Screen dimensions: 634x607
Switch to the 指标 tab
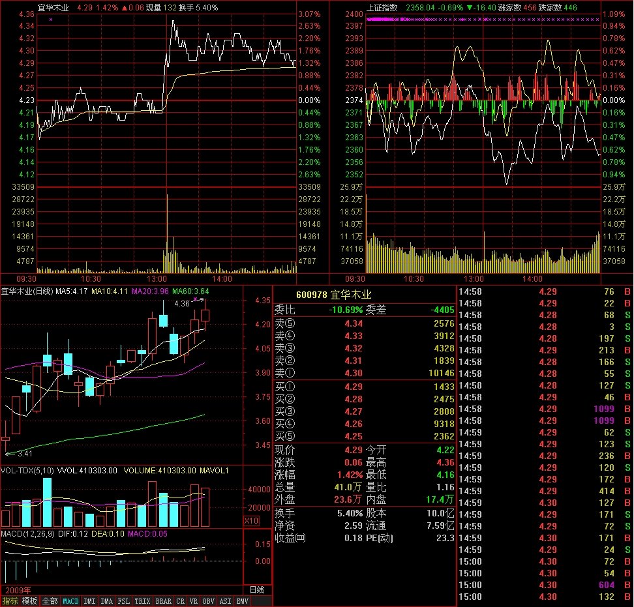(x=10, y=601)
